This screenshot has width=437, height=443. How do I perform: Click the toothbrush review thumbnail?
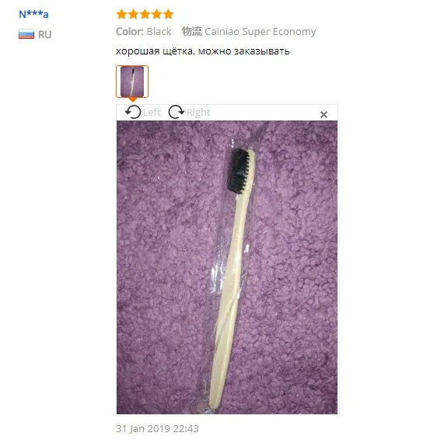coord(132,82)
